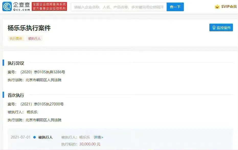Viewport: 238px width, 150px height.
Task: Click the 企查查 Qcc.com brand name
Action: (x=21, y=7)
